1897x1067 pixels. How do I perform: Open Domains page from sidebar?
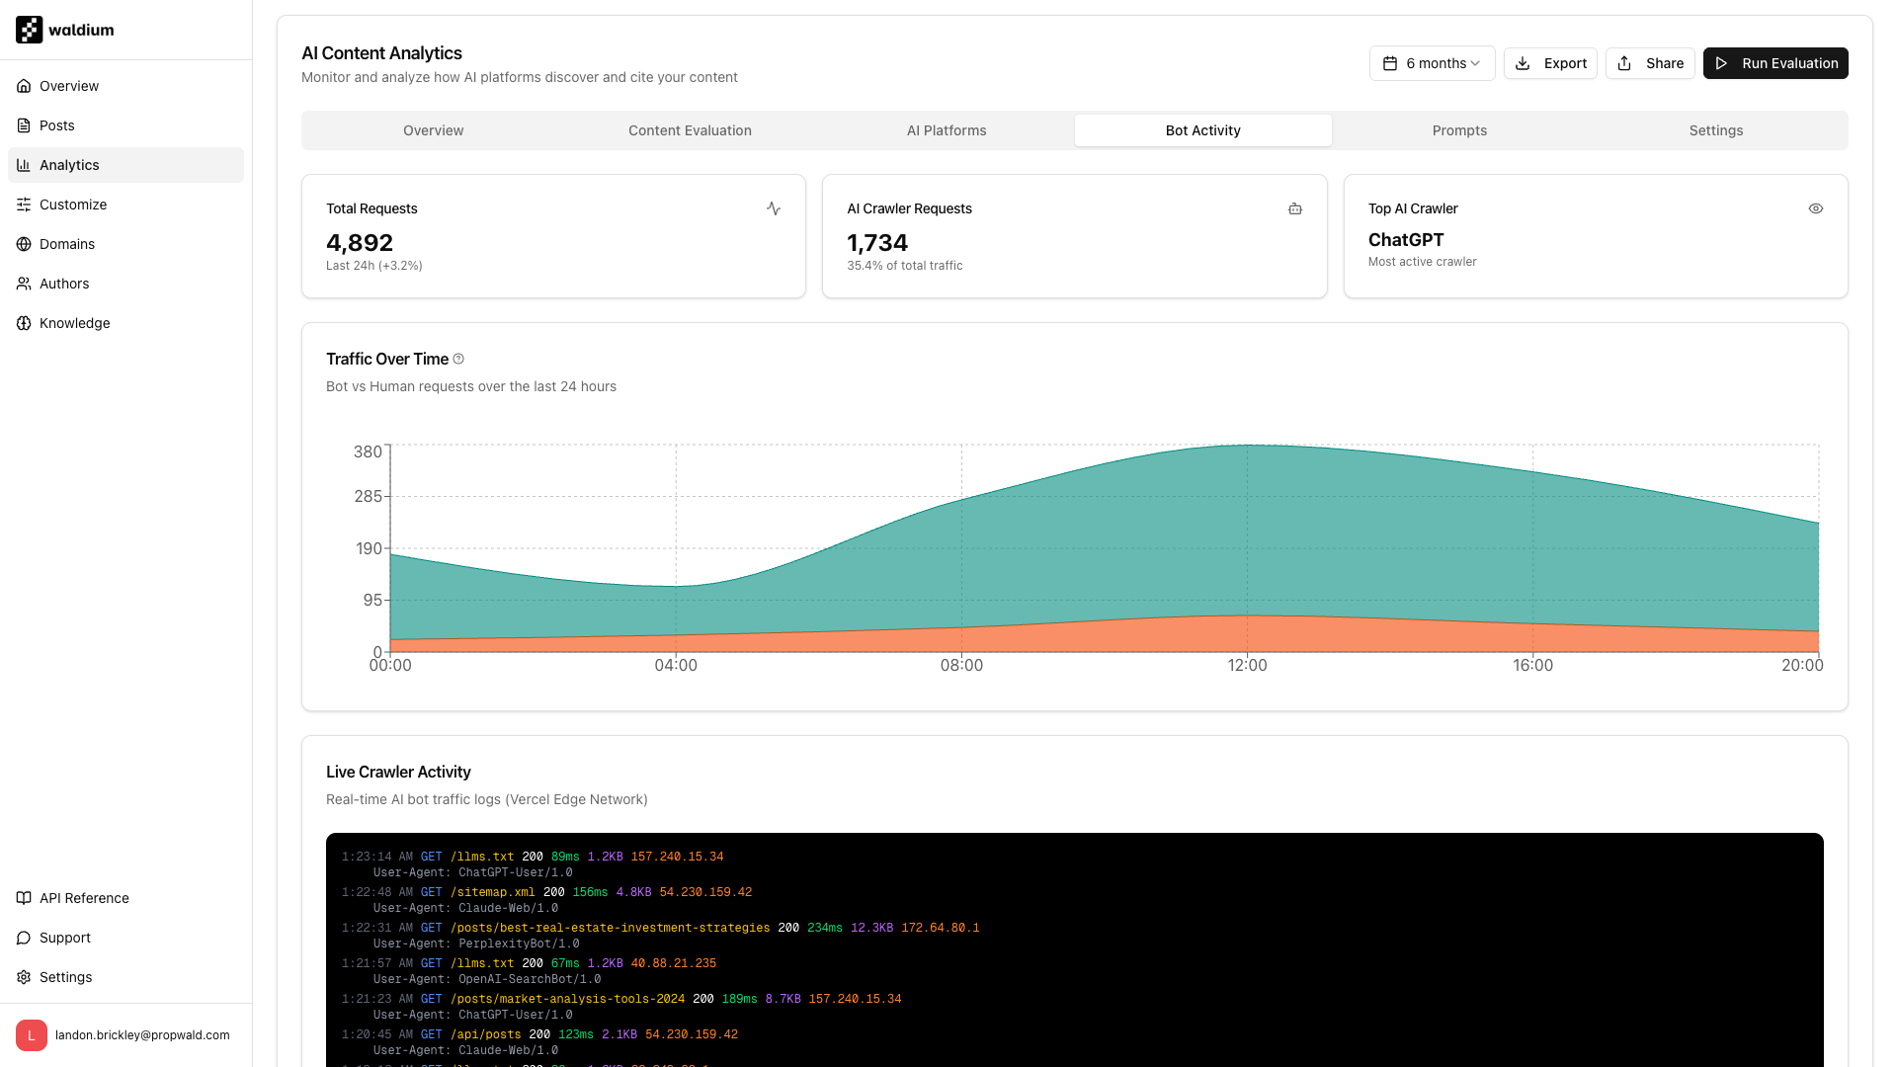[125, 244]
